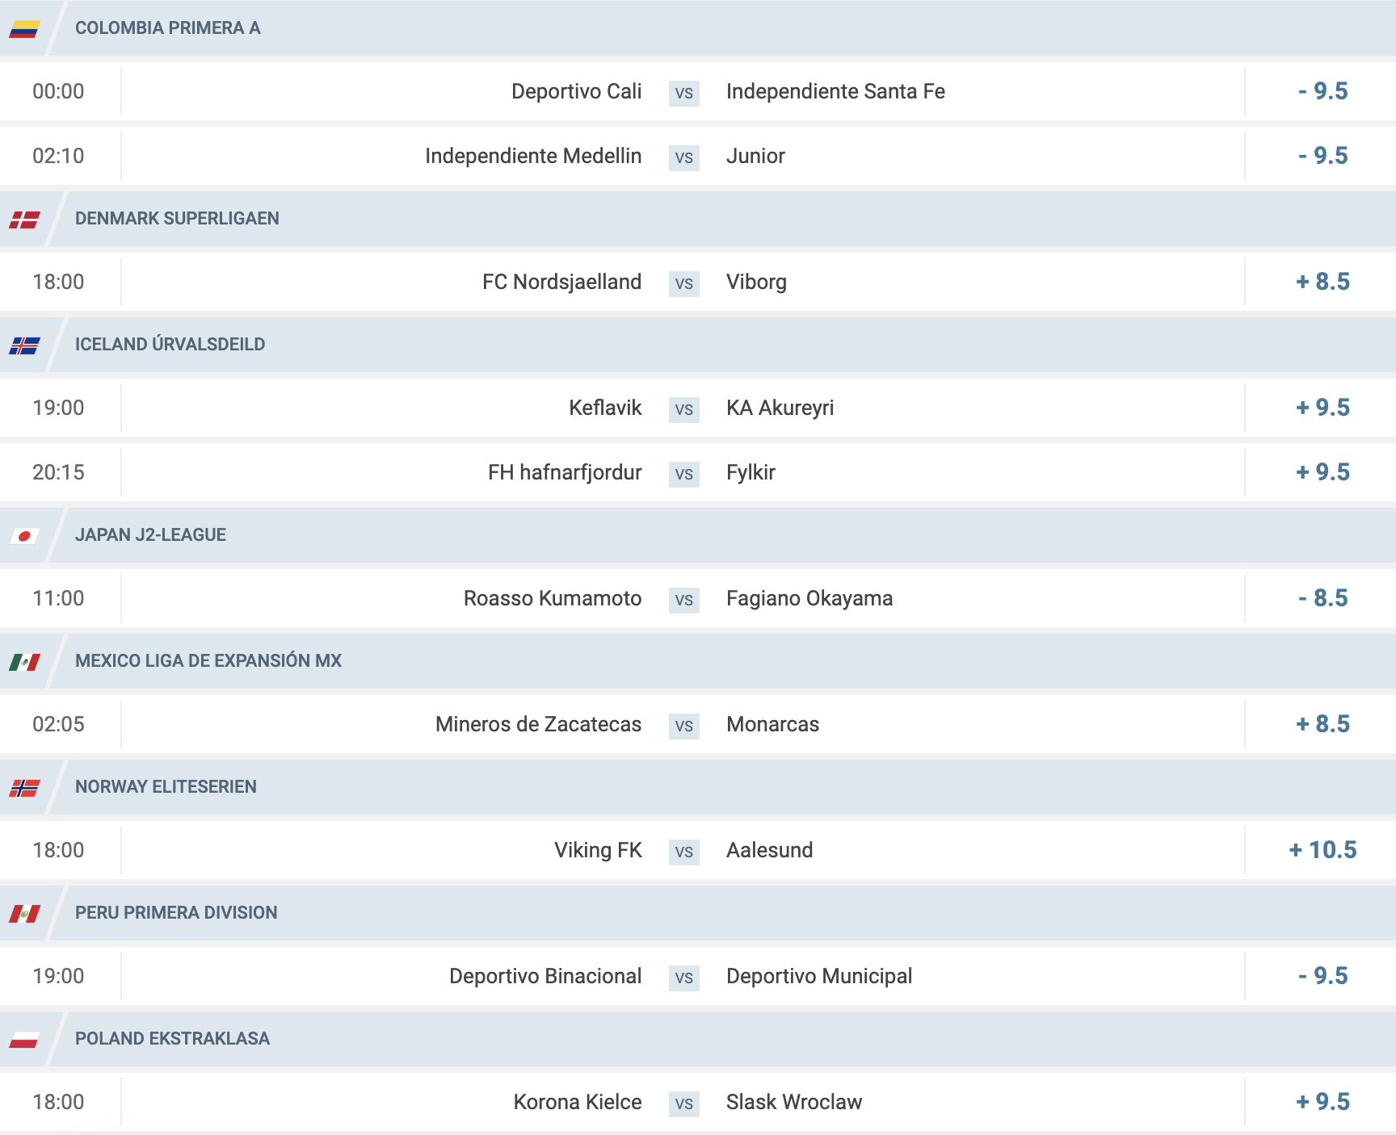
Task: Click the Denmark flag icon
Action: 24,220
